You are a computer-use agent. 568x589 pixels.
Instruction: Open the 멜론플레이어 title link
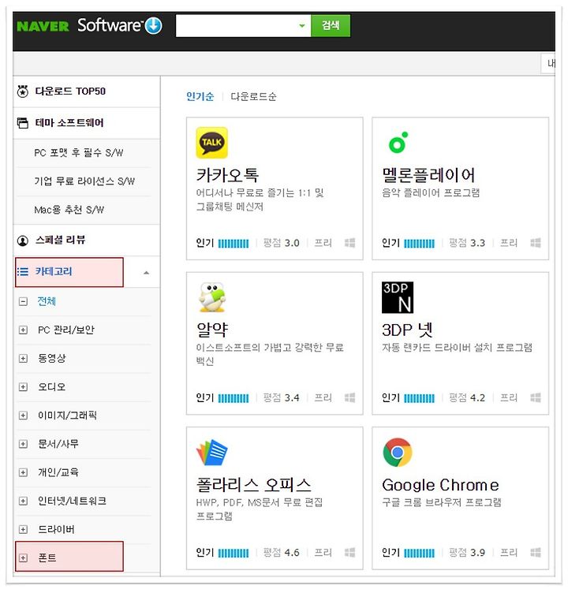[x=428, y=175]
